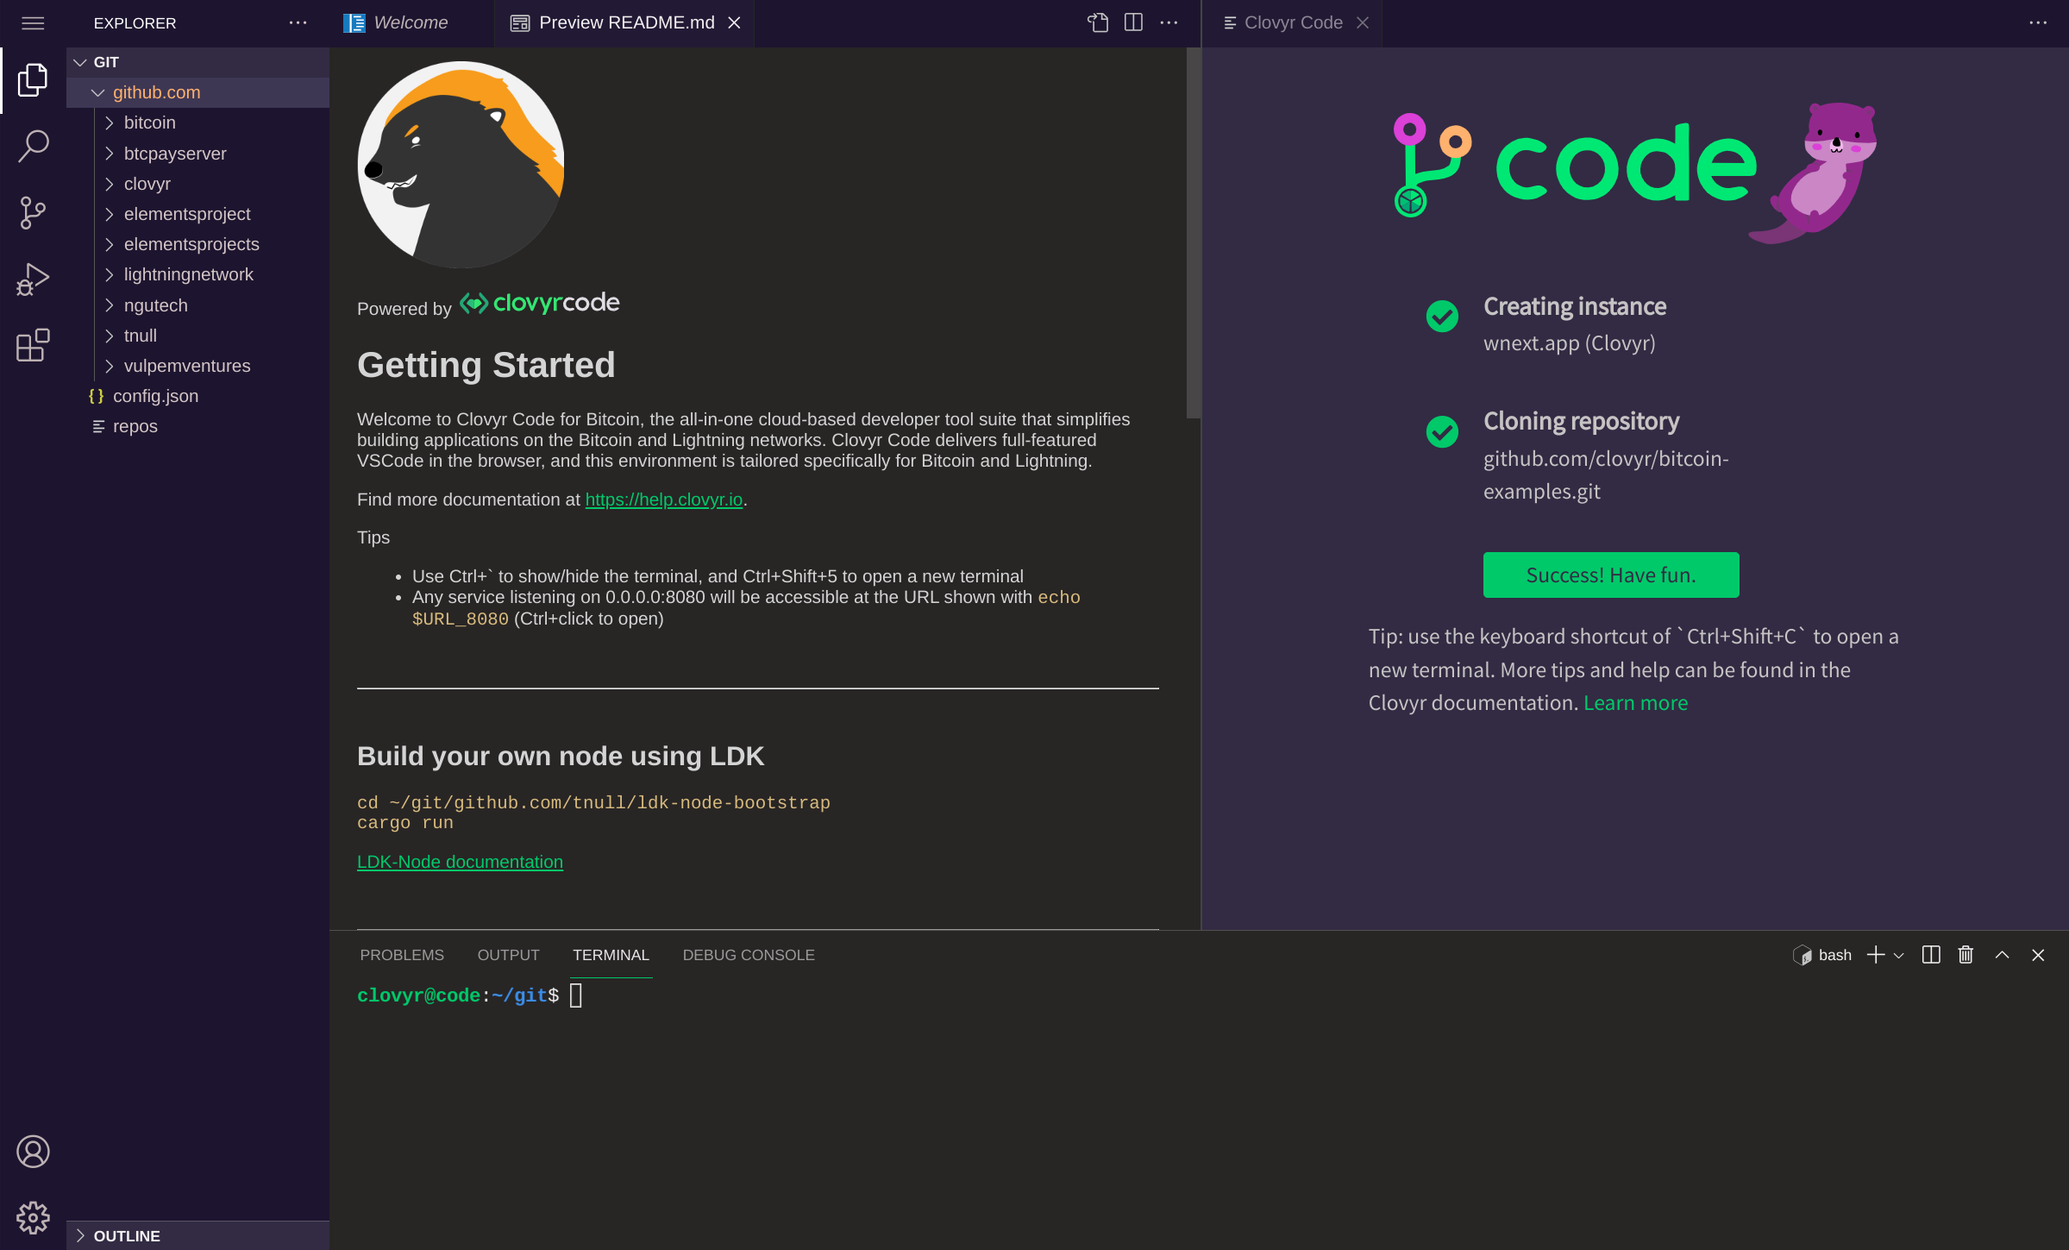Kill the terminal with trash icon
This screenshot has width=2069, height=1250.
1966,955
